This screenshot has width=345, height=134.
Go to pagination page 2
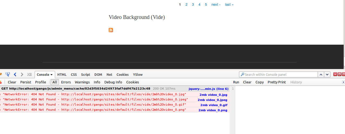tap(187, 4)
